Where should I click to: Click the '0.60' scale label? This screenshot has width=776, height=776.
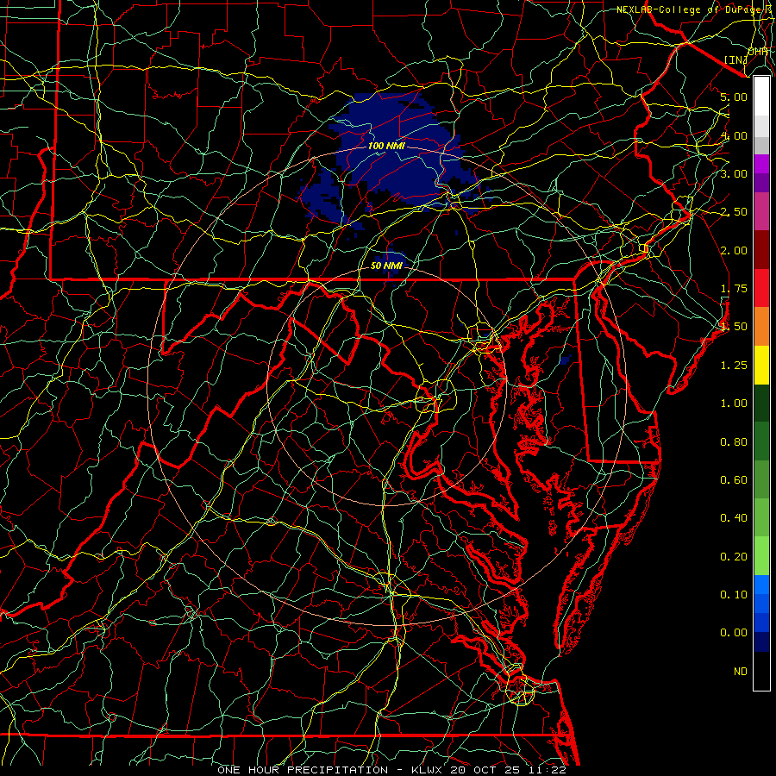tap(734, 479)
